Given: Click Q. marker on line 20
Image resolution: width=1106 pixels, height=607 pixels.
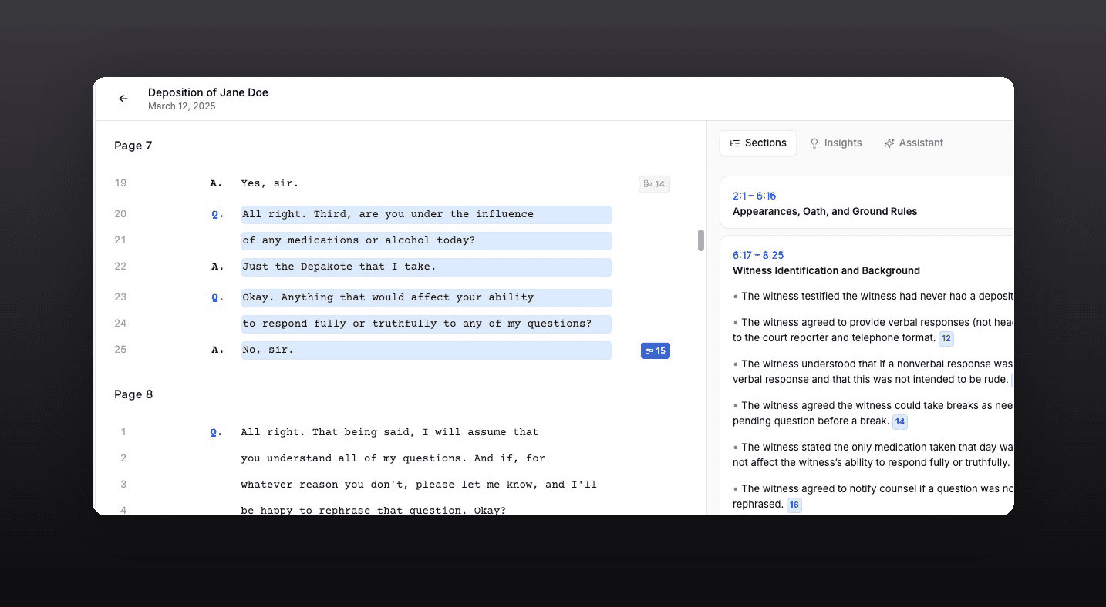Looking at the screenshot, I should pyautogui.click(x=217, y=214).
